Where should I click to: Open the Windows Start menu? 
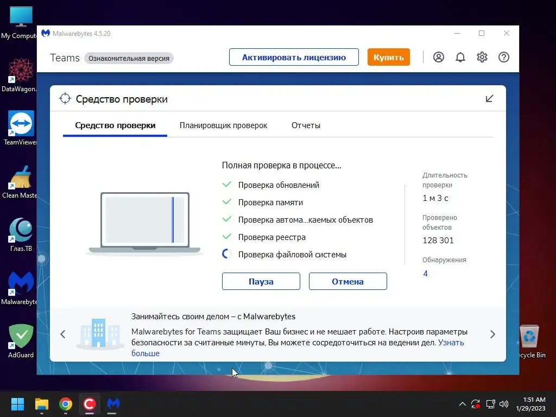click(17, 404)
